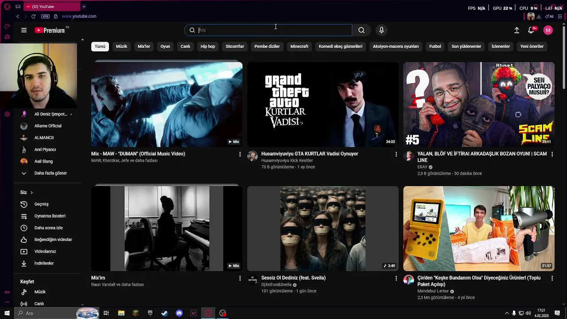Image resolution: width=567 pixels, height=319 pixels.
Task: Open Discord from the taskbar
Action: pos(179,313)
